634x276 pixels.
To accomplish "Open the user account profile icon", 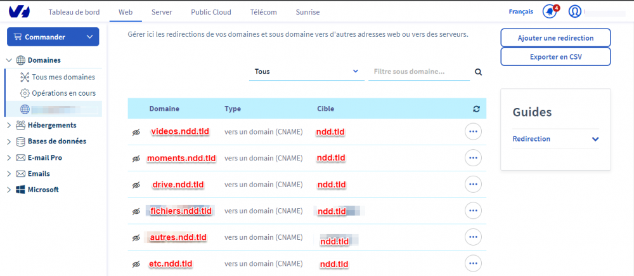I will coord(574,11).
